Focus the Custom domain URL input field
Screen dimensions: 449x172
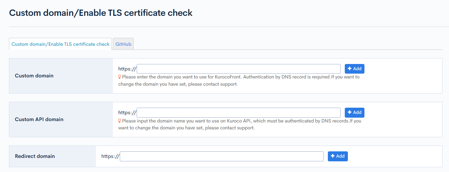[239, 69]
